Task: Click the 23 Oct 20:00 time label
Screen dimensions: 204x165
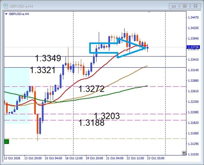Action: [x=156, y=158]
